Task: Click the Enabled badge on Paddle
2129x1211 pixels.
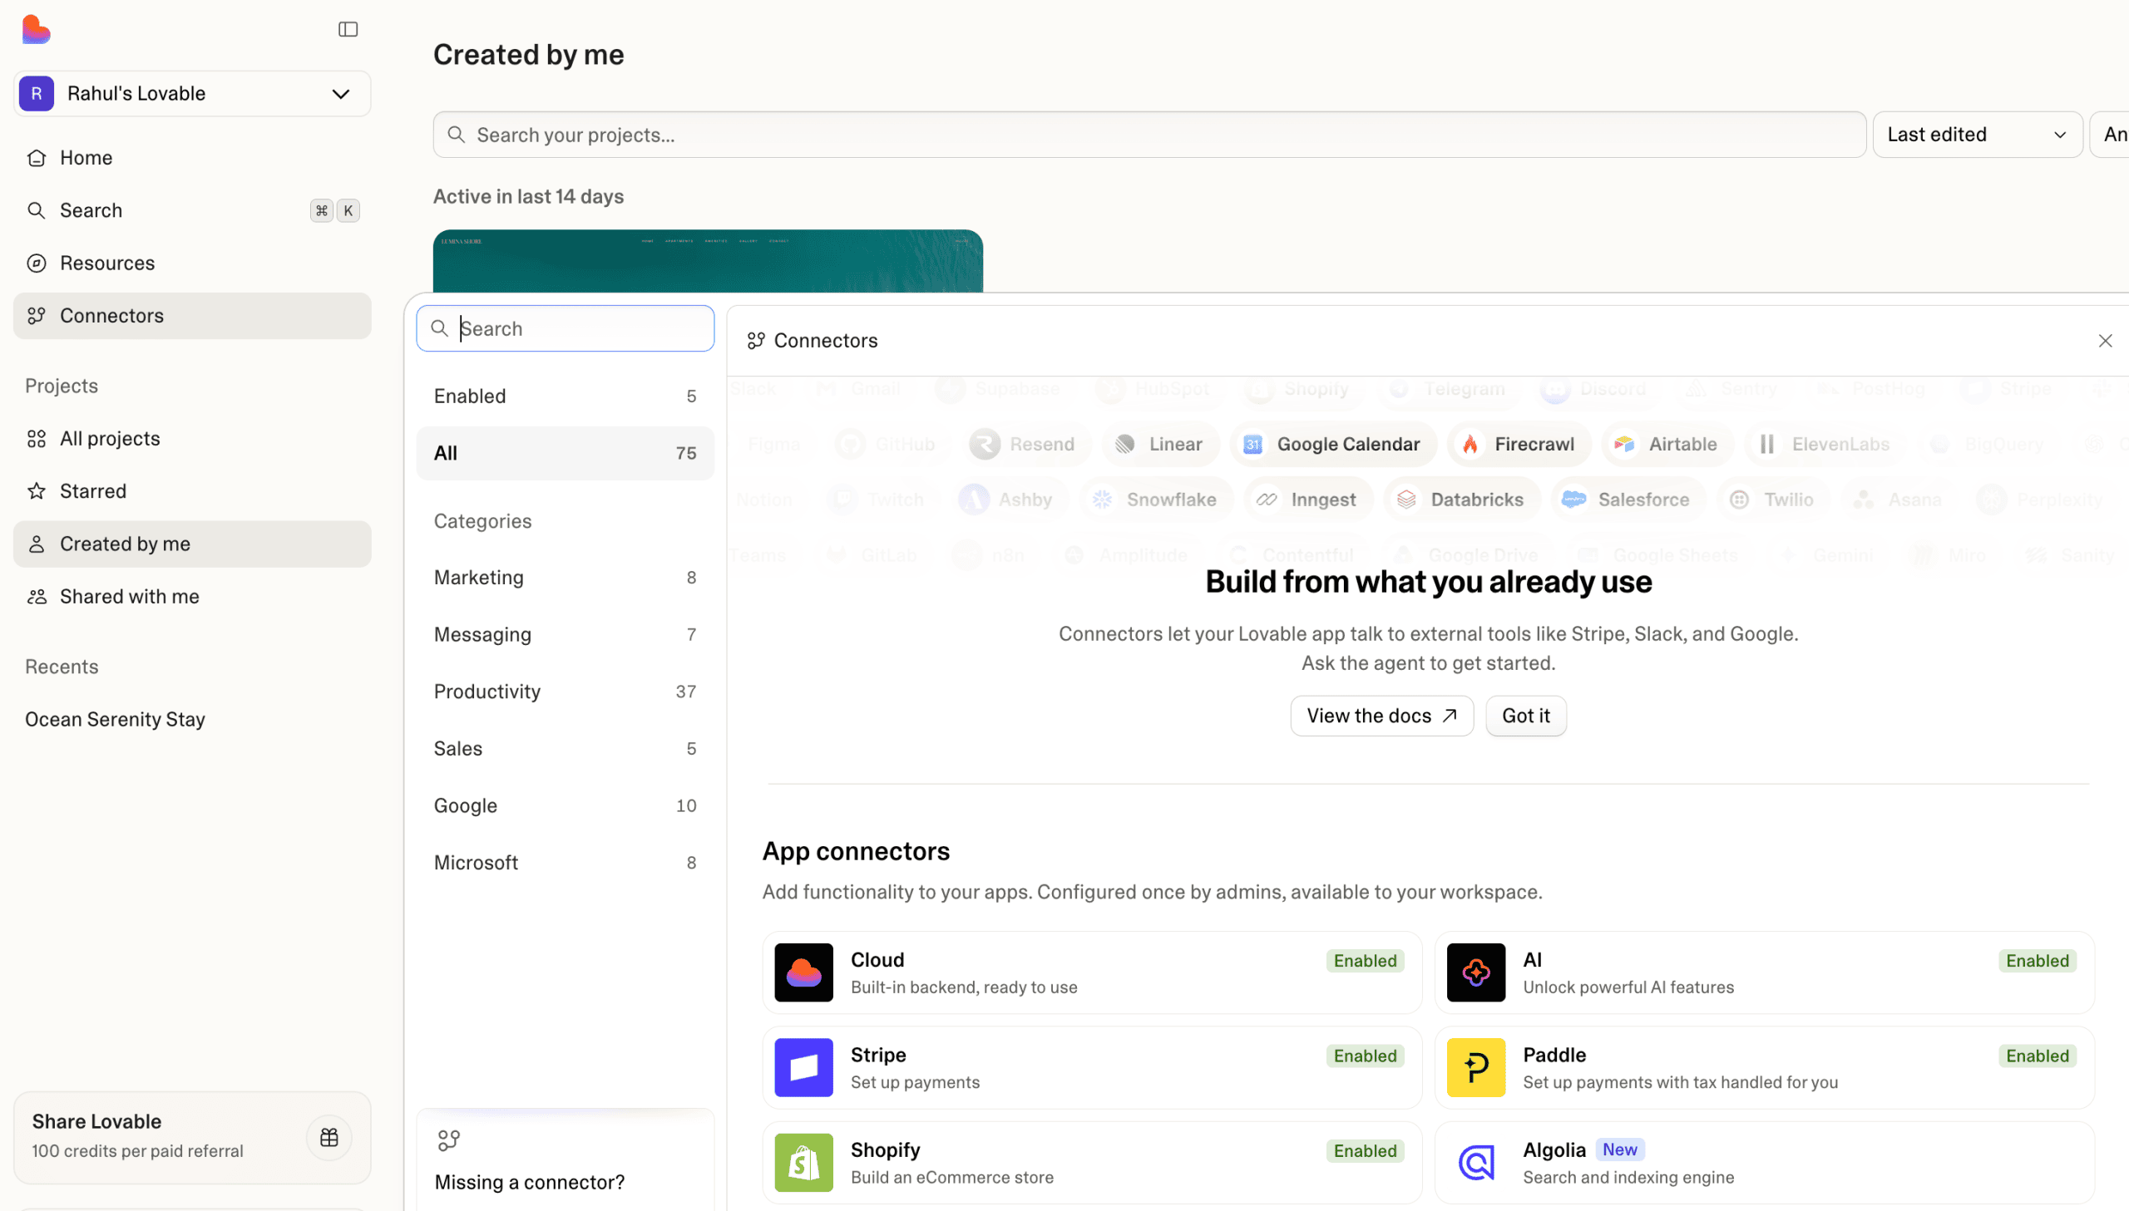Action: click(2038, 1056)
